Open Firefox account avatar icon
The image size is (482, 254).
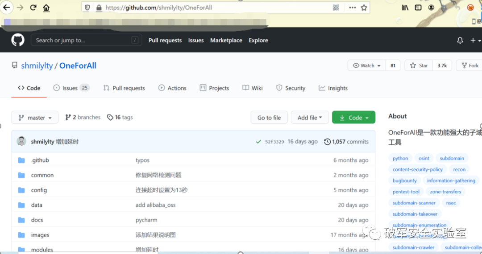click(x=431, y=8)
